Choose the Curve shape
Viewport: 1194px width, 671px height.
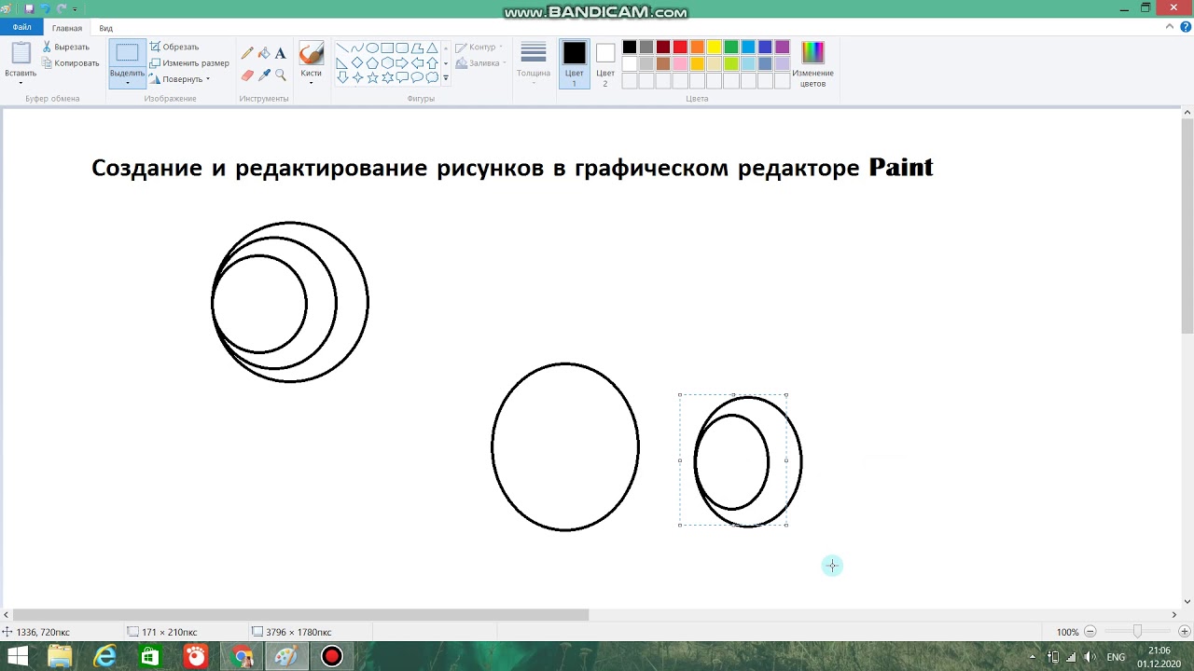point(357,48)
